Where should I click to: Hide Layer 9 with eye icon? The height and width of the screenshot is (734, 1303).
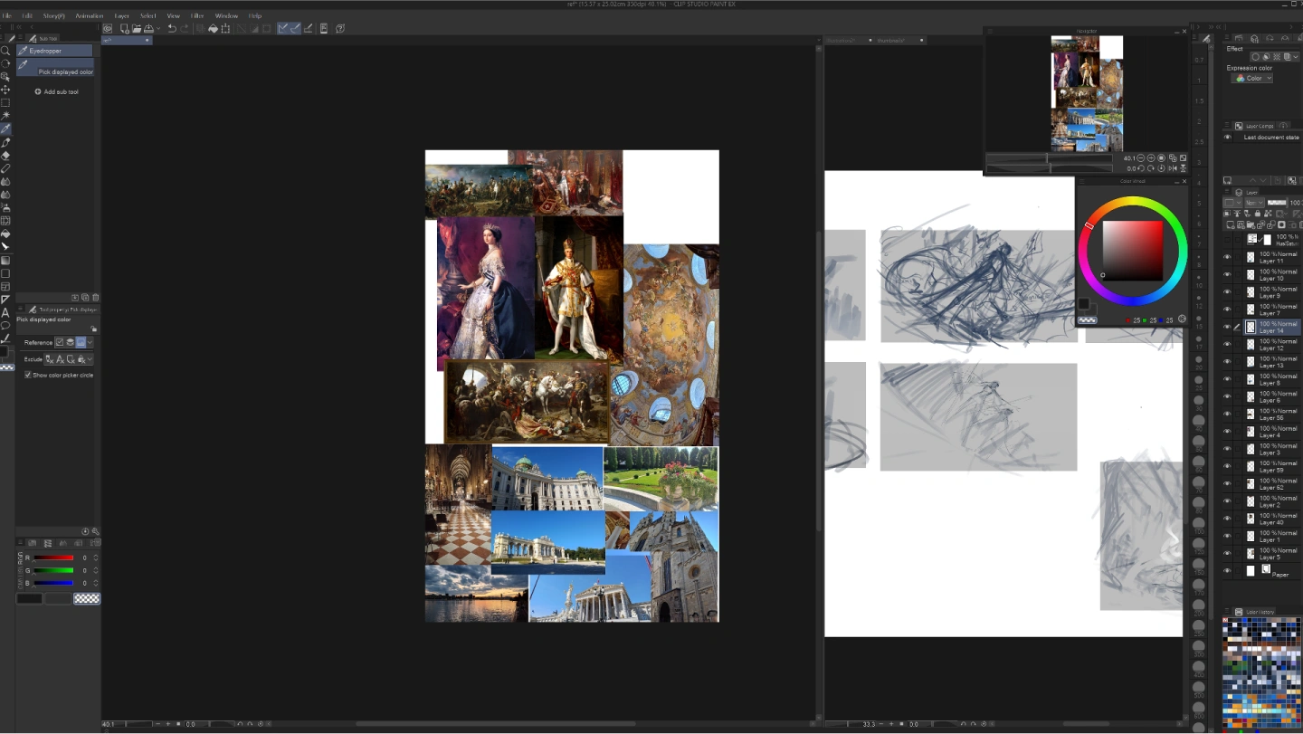1227,291
